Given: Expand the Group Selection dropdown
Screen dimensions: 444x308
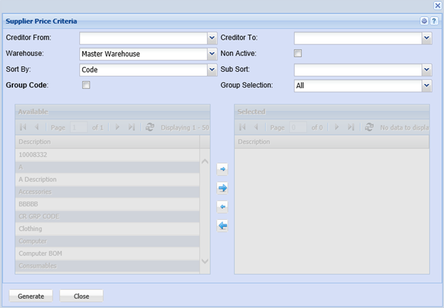Looking at the screenshot, I should pos(426,85).
